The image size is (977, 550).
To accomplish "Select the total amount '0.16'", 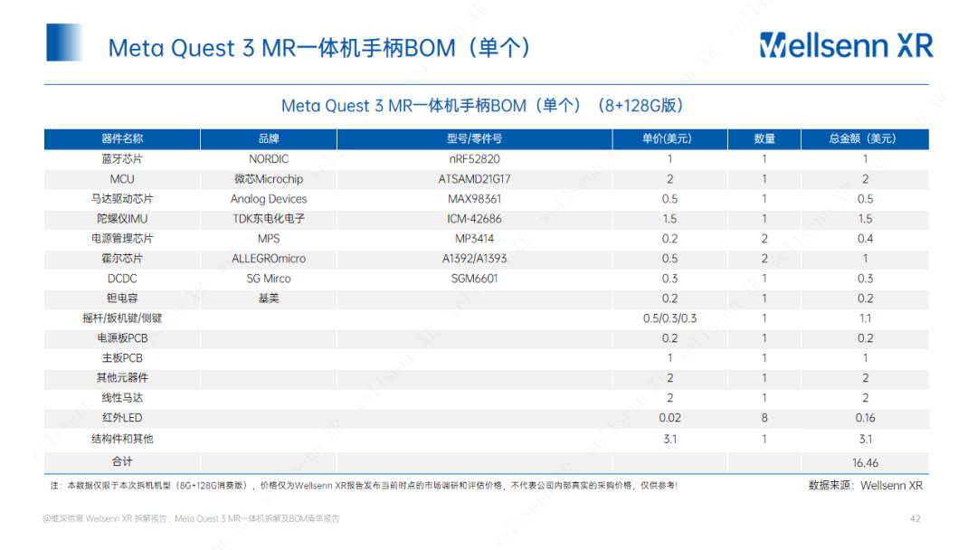I will (x=865, y=418).
